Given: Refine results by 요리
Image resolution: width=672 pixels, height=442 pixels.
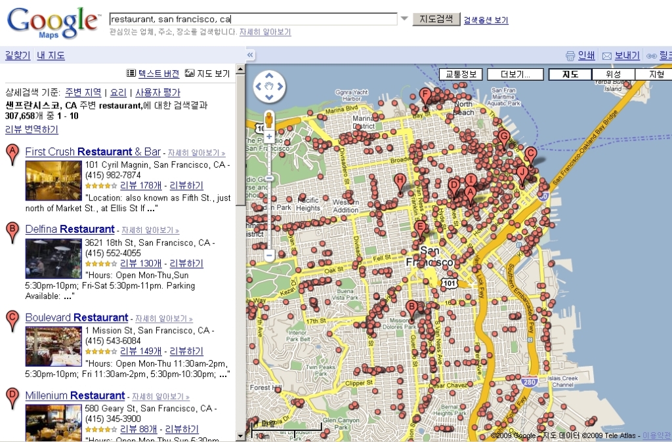Looking at the screenshot, I should [118, 92].
